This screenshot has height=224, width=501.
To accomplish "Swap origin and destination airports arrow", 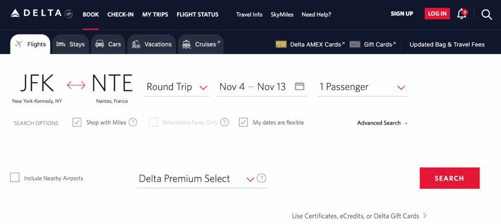I will (76, 86).
